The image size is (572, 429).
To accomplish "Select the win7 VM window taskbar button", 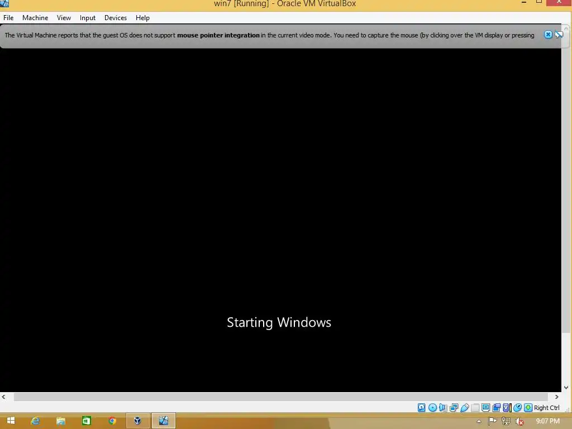I will pos(164,421).
